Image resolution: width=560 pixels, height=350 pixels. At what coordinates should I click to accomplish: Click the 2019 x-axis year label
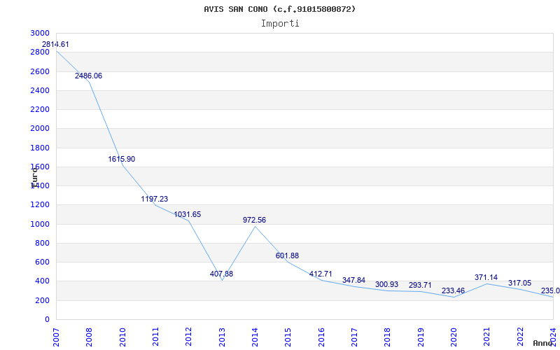tap(421, 337)
